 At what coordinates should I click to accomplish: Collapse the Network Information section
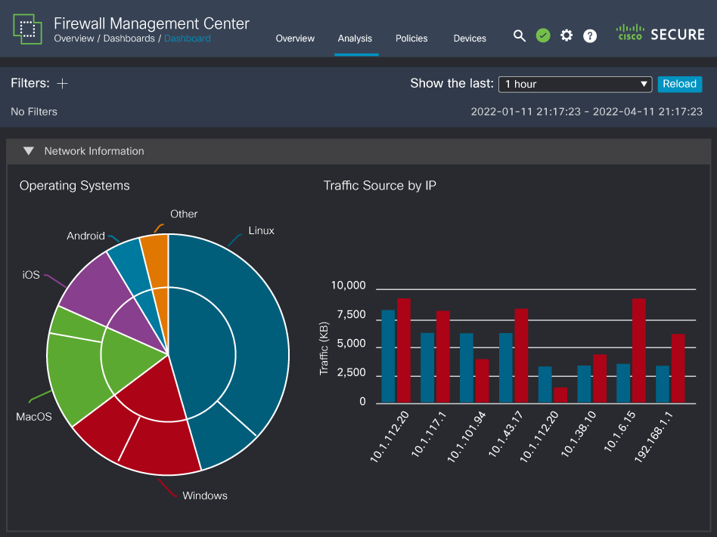(x=29, y=151)
